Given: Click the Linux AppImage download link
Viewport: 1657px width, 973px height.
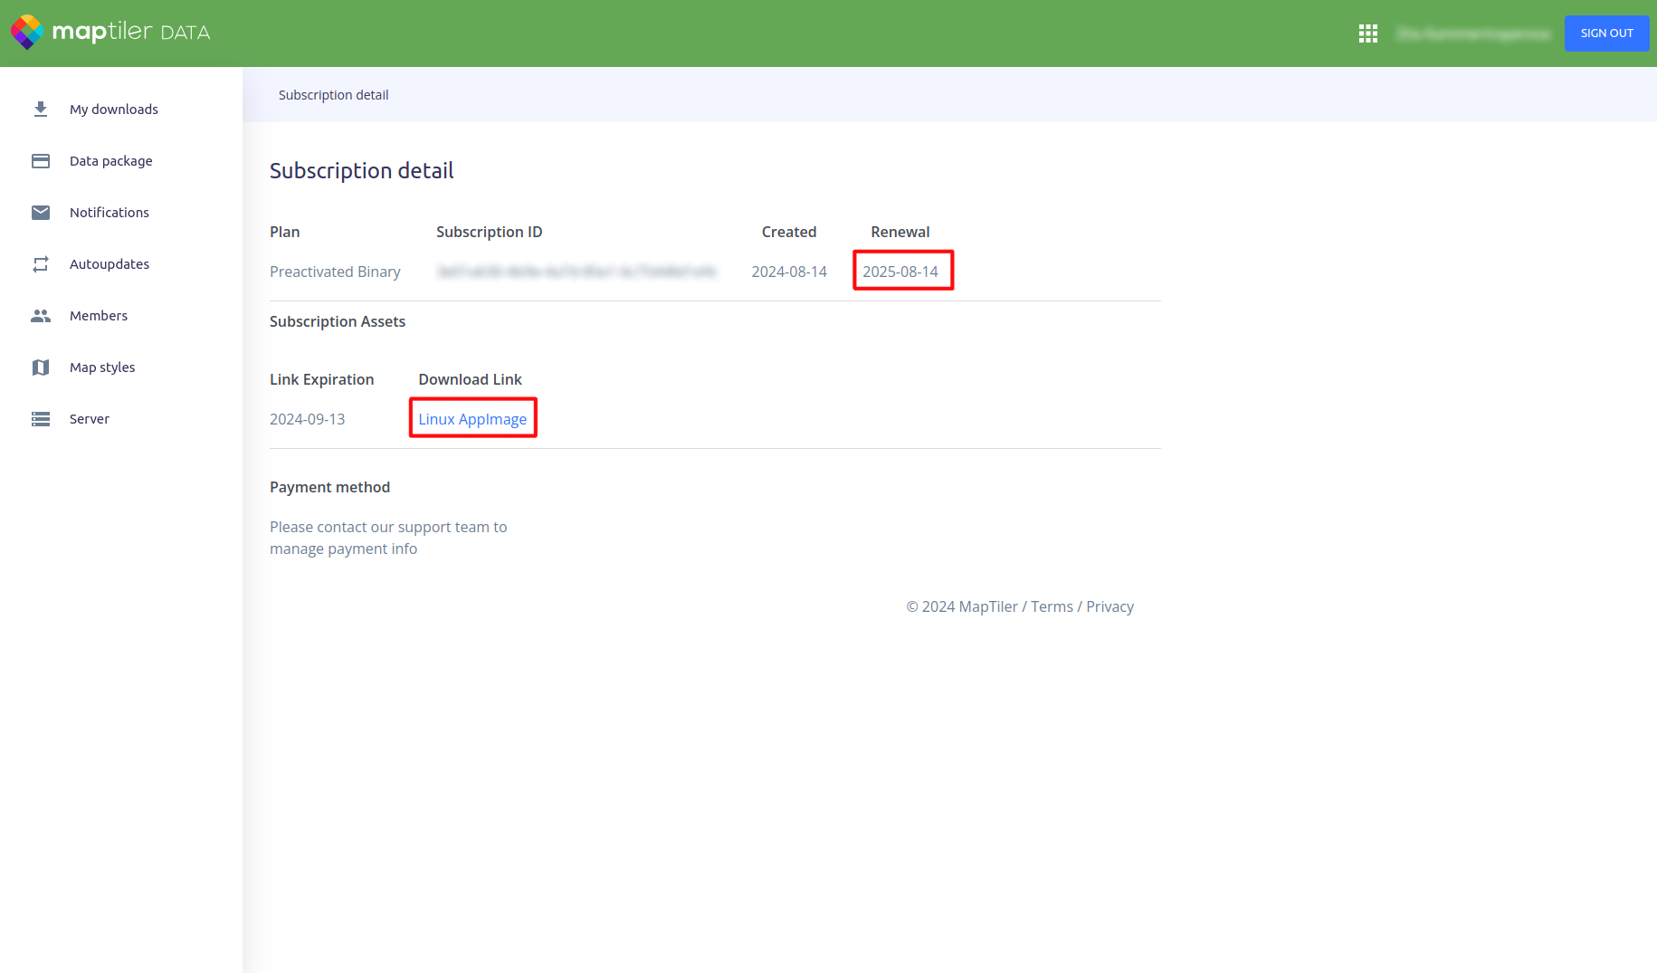Looking at the screenshot, I should [472, 419].
